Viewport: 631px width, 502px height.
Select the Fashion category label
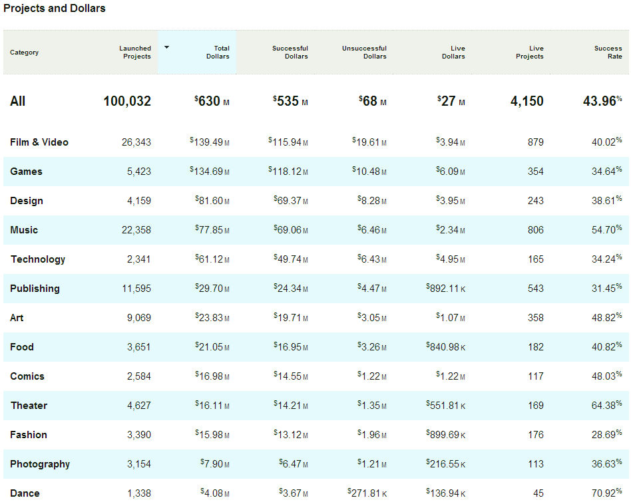coord(29,435)
